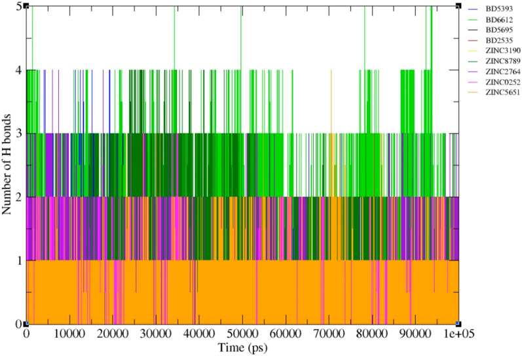The height and width of the screenshot is (356, 522).
Task: Click the y-axis tick label 1
Action: pos(19,260)
